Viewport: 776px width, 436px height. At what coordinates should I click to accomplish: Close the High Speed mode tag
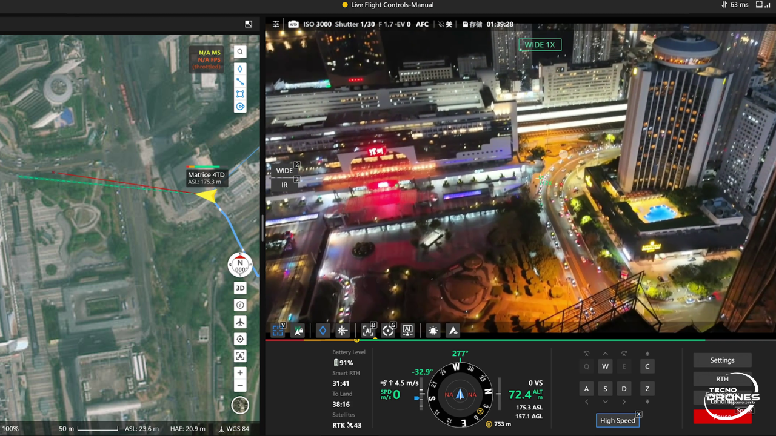[x=638, y=414]
